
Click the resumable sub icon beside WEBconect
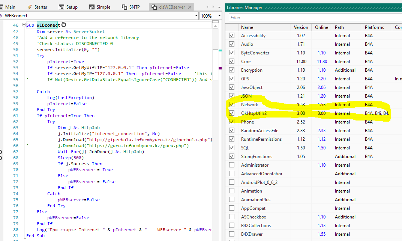click(63, 25)
